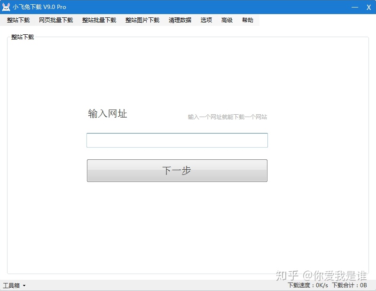Click the 下一步 button
Screen dimensions: 376x291
(177, 171)
